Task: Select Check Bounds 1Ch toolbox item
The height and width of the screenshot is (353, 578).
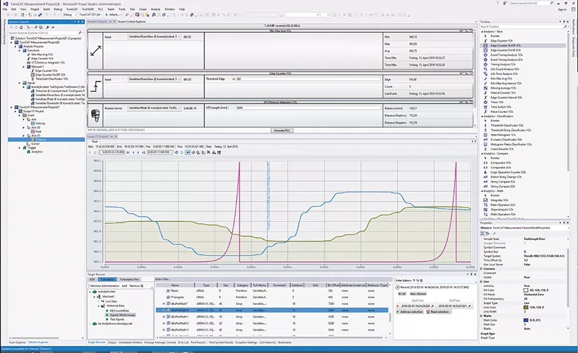Action: (502, 149)
